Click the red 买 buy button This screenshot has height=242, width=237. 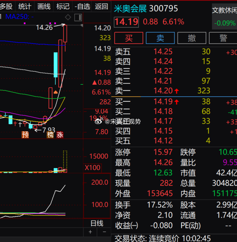[129, 38]
